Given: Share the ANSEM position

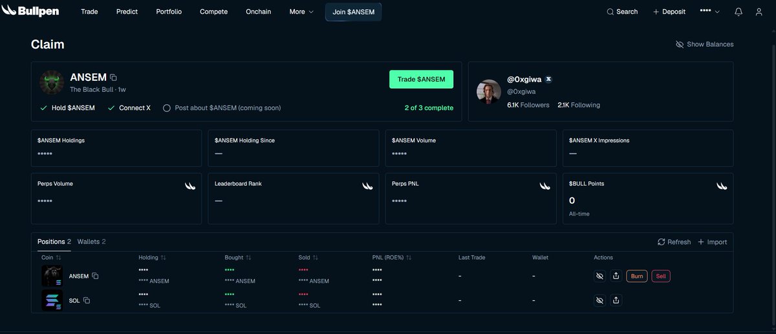Looking at the screenshot, I should [616, 276].
